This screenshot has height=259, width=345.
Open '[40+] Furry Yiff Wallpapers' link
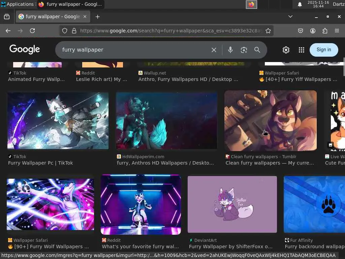pos(299,79)
